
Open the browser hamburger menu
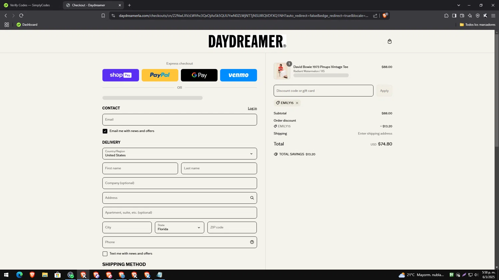493,16
